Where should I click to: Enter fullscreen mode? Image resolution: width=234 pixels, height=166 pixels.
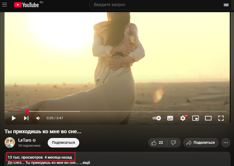point(221,118)
